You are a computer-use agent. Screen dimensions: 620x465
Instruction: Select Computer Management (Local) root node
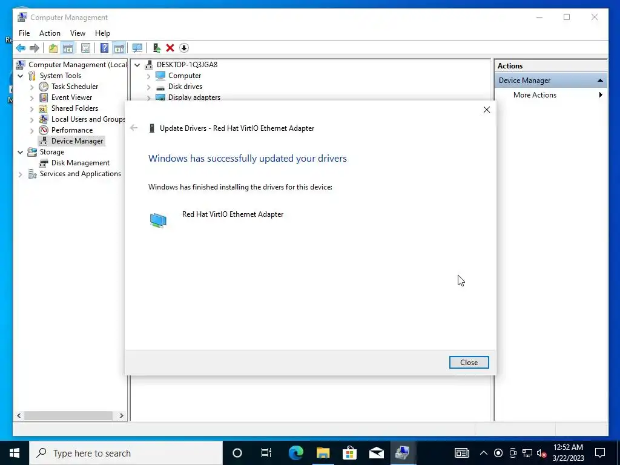(77, 65)
